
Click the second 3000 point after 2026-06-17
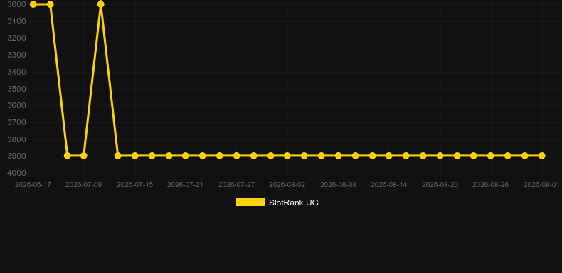tap(51, 4)
